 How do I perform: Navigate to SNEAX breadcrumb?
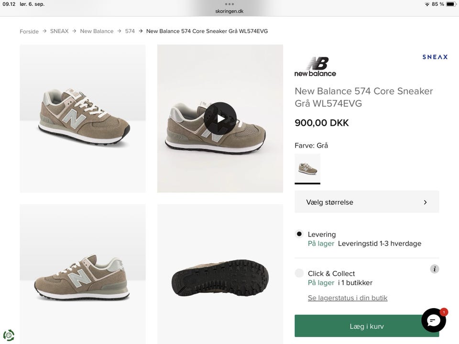pyautogui.click(x=59, y=31)
